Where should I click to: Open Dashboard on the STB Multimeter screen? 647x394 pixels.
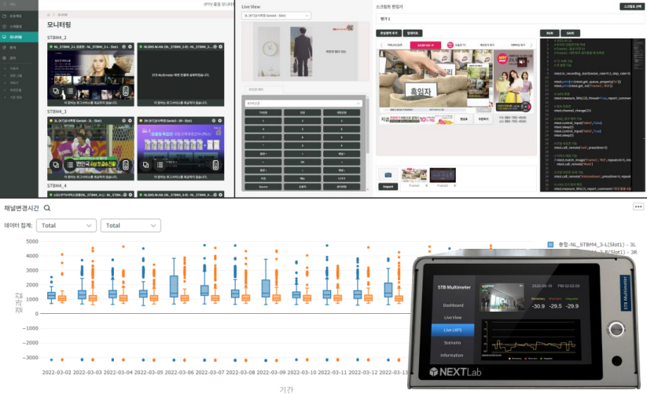click(x=453, y=305)
